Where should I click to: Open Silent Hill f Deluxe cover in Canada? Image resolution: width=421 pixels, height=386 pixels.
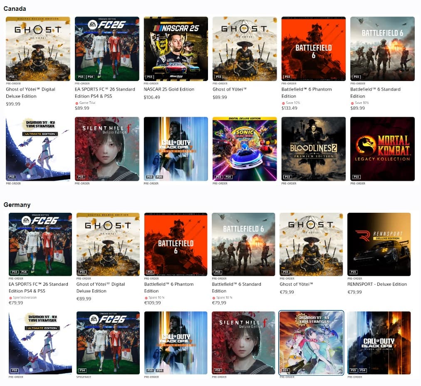click(x=107, y=149)
